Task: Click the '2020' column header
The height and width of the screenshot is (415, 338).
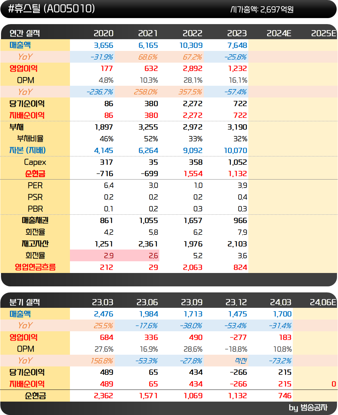Action: pyautogui.click(x=103, y=33)
